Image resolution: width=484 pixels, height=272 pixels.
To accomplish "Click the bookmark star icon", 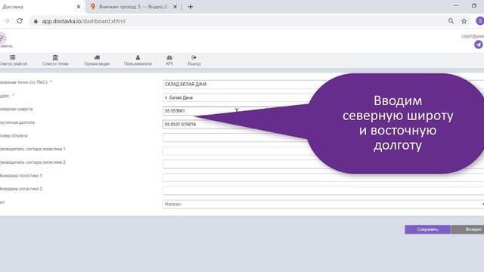I will (x=464, y=21).
